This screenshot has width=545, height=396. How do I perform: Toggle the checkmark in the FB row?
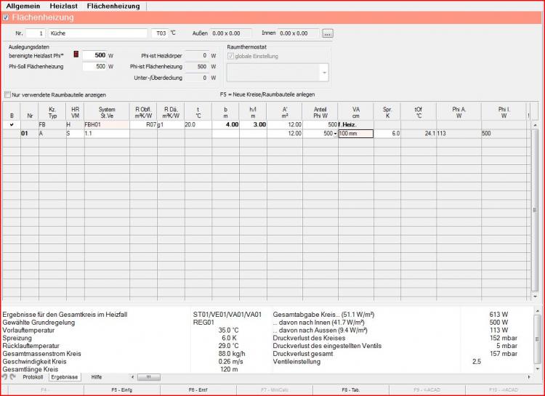click(12, 124)
